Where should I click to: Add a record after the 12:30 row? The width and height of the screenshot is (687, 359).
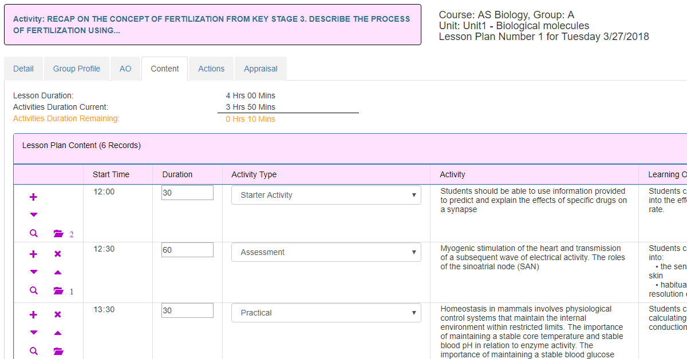(x=33, y=254)
